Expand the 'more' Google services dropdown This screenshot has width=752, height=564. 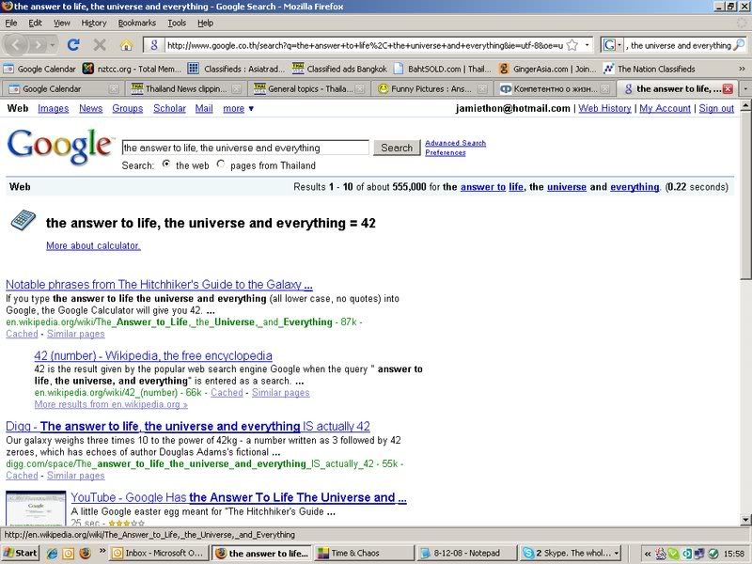pos(239,108)
